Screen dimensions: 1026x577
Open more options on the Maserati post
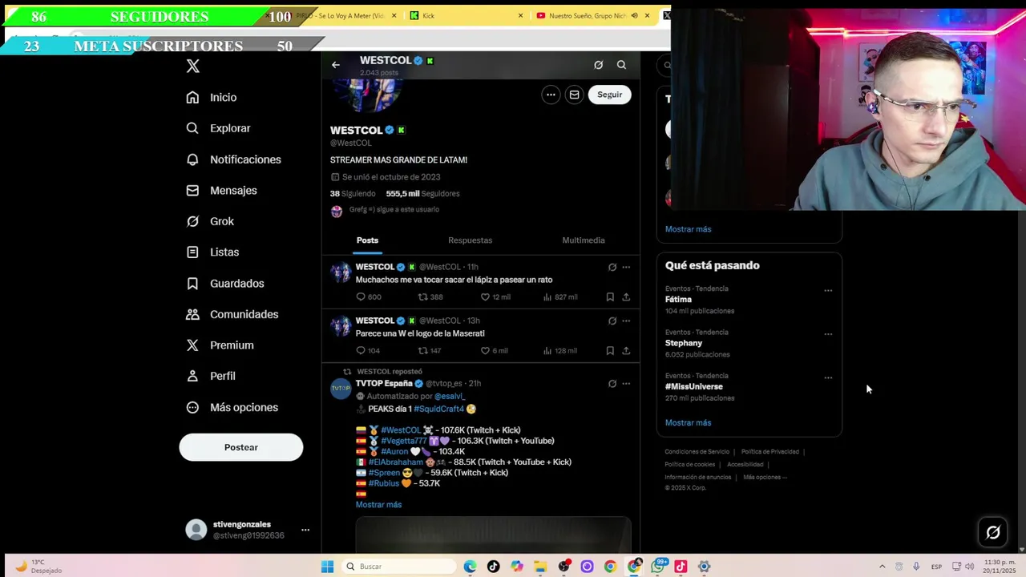(626, 321)
